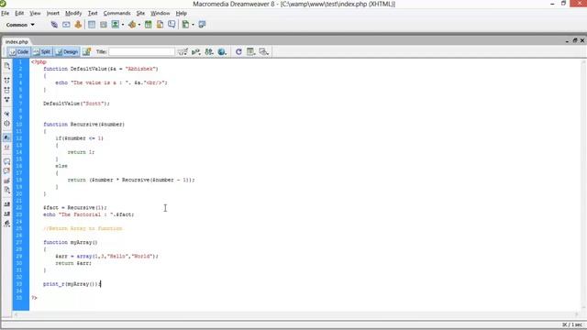Open Preview/Debug in Browser menu

pos(222,52)
